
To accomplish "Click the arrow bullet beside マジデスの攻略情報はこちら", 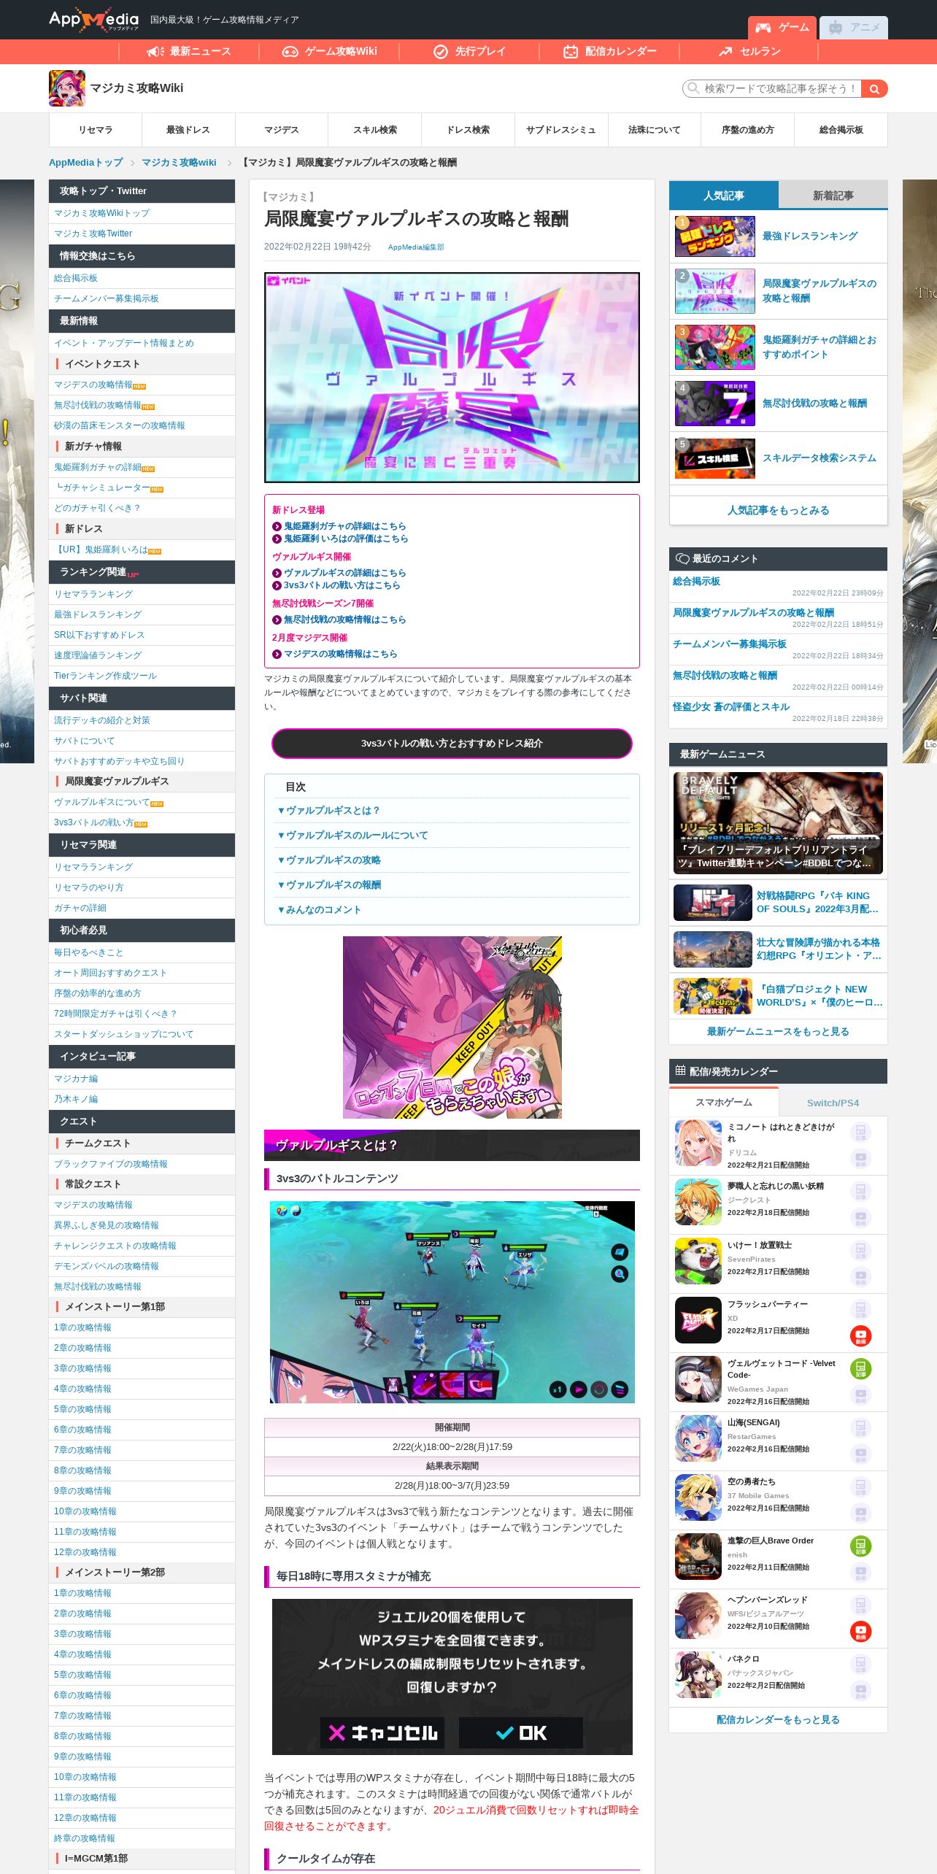I will pos(277,655).
